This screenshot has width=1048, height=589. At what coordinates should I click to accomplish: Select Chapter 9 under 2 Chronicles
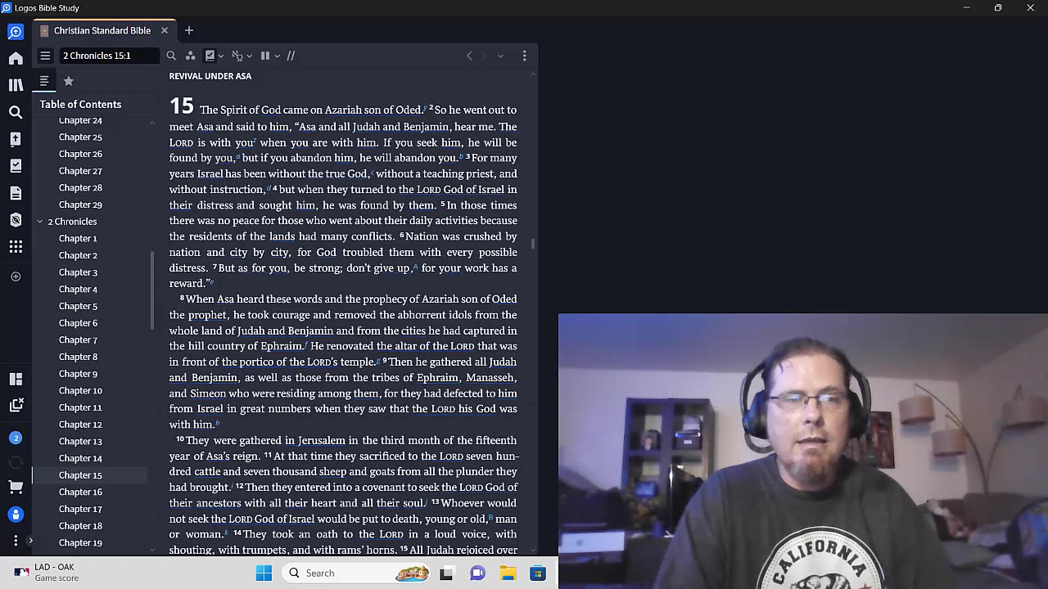pos(78,374)
